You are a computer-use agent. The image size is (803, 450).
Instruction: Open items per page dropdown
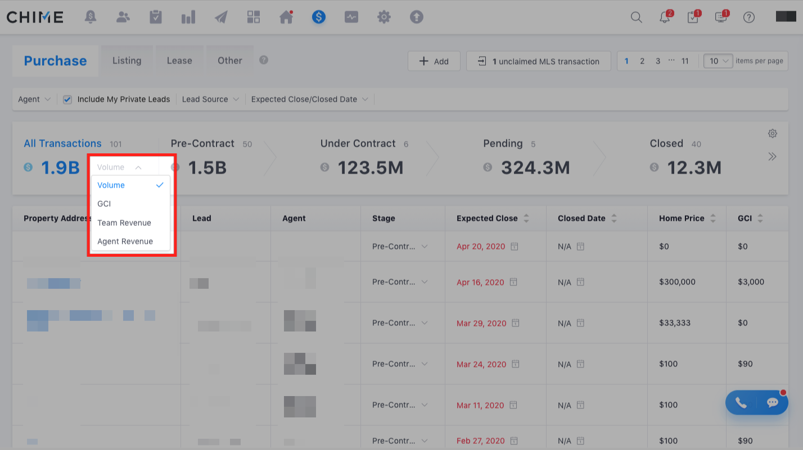[x=718, y=61]
